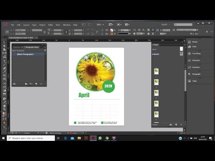
Task: Open the Edit menu
Action: point(18,25)
